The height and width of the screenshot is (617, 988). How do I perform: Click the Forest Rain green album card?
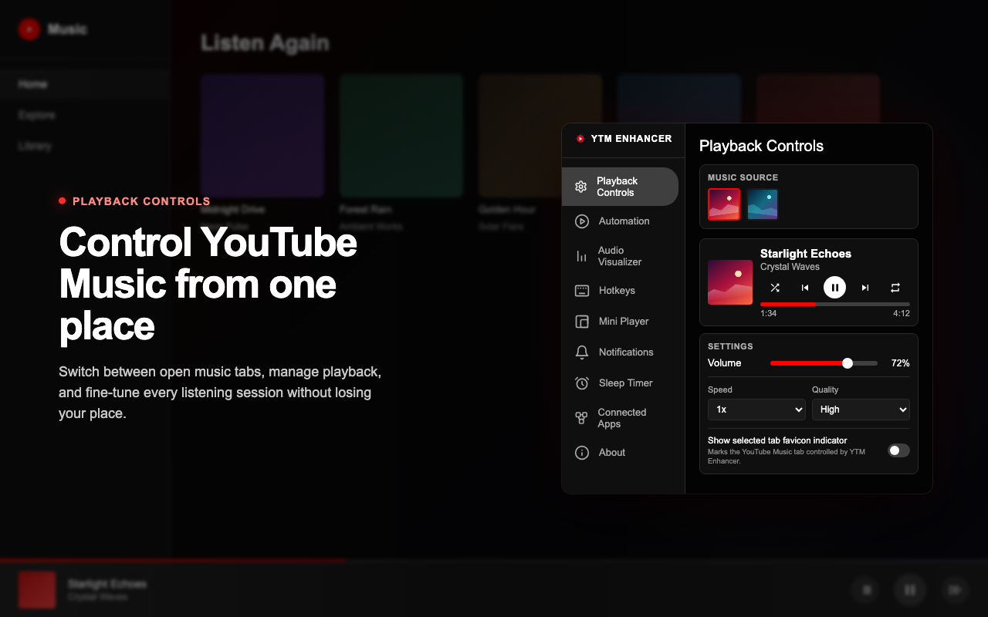pos(401,136)
